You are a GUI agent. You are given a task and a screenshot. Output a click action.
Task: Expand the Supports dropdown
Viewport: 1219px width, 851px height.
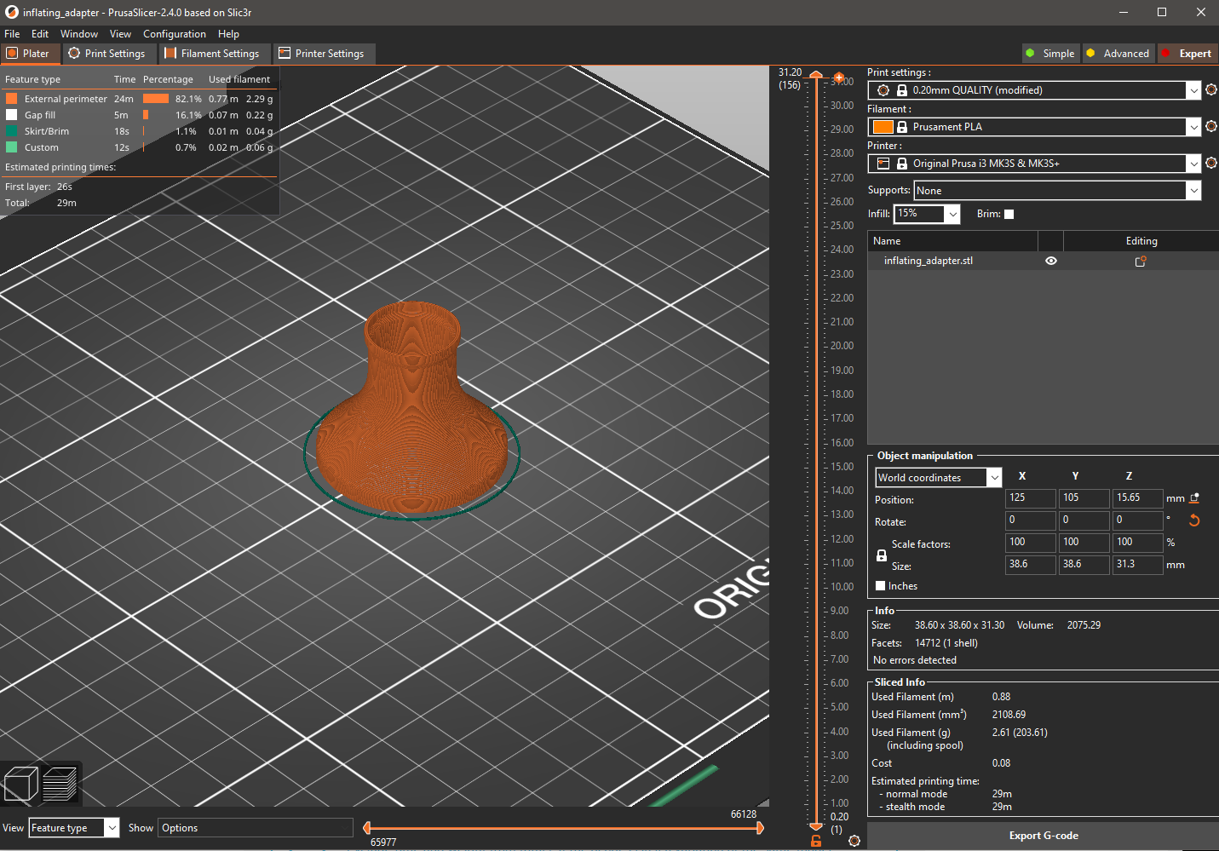1194,191
